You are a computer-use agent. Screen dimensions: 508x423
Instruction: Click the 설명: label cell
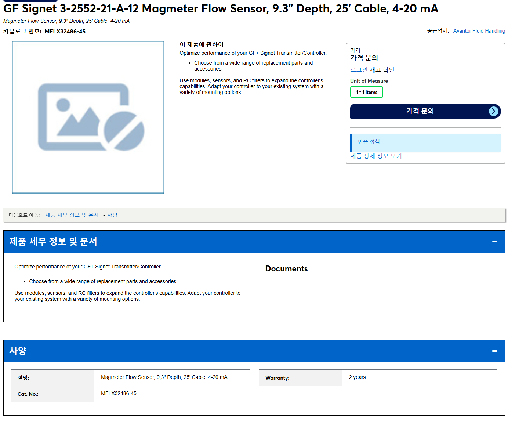tap(52, 378)
